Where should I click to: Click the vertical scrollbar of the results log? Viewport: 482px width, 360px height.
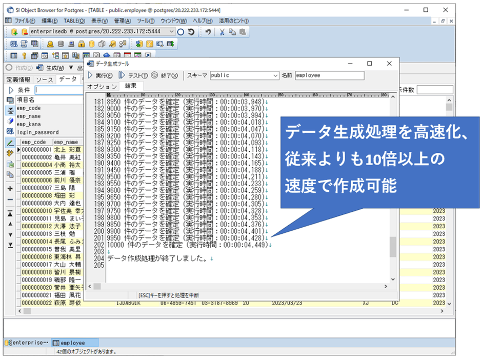coord(393,247)
